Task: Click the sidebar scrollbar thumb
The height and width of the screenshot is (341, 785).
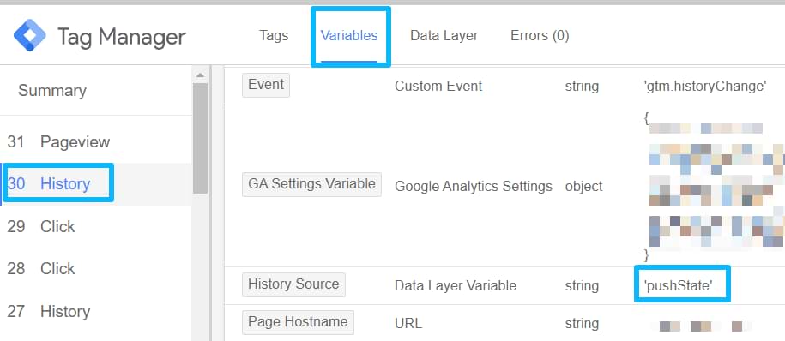Action: point(200,138)
